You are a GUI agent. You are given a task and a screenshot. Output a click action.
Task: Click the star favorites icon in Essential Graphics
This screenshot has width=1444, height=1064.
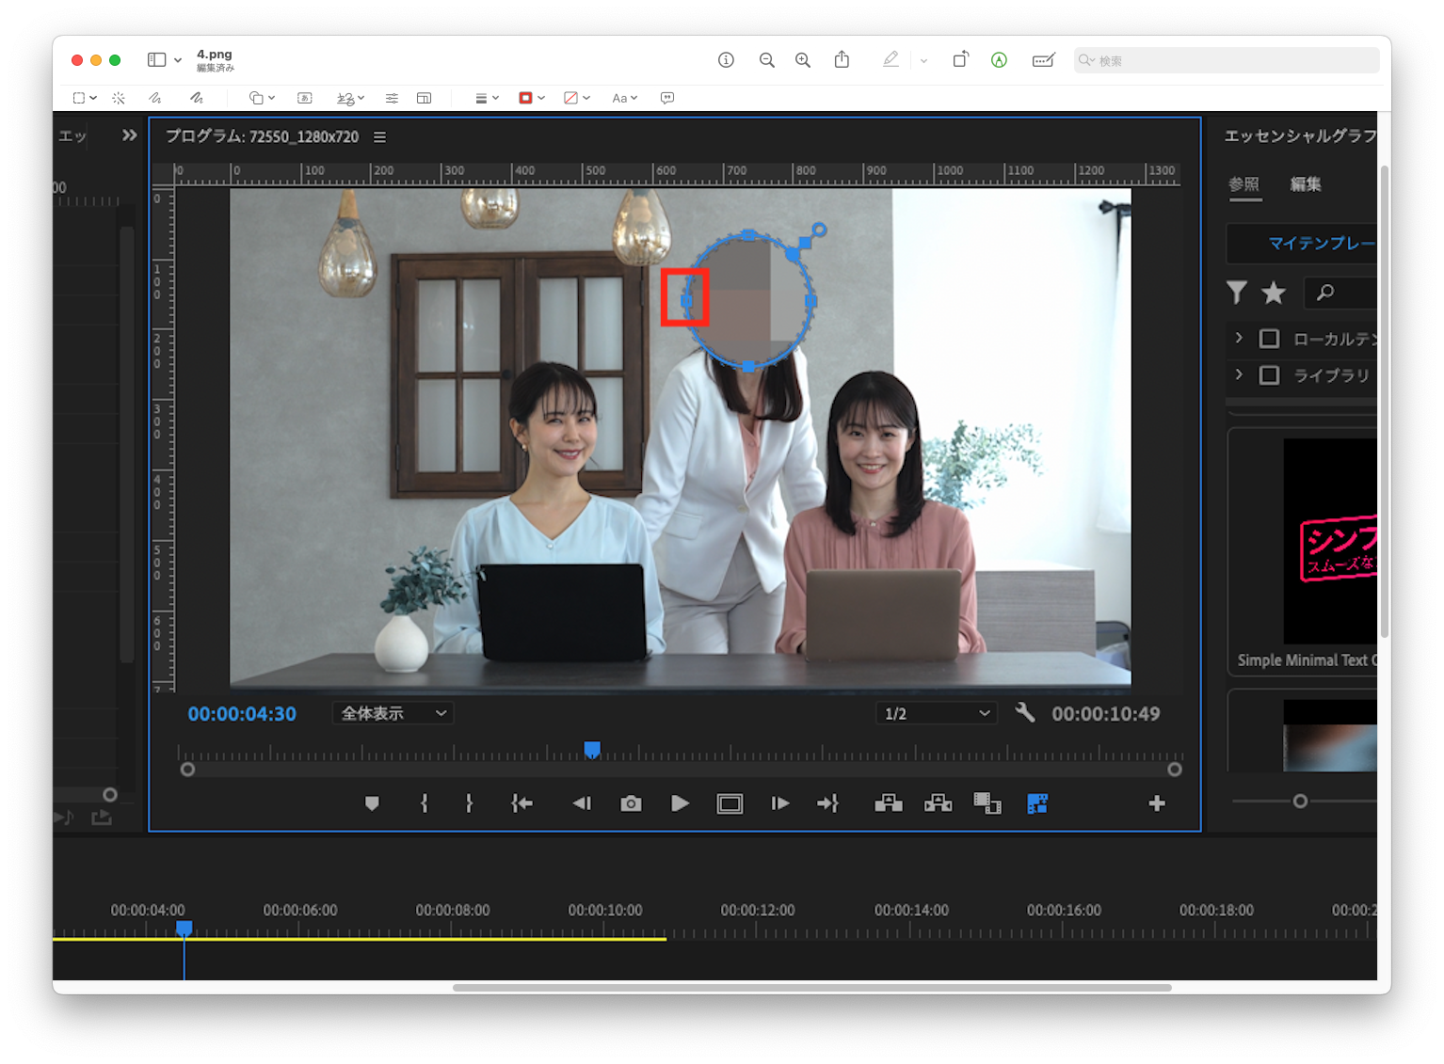pos(1273,293)
